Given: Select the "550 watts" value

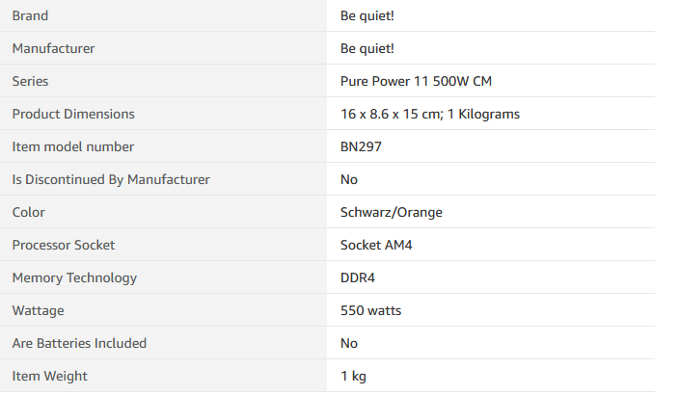Looking at the screenshot, I should point(370,310).
